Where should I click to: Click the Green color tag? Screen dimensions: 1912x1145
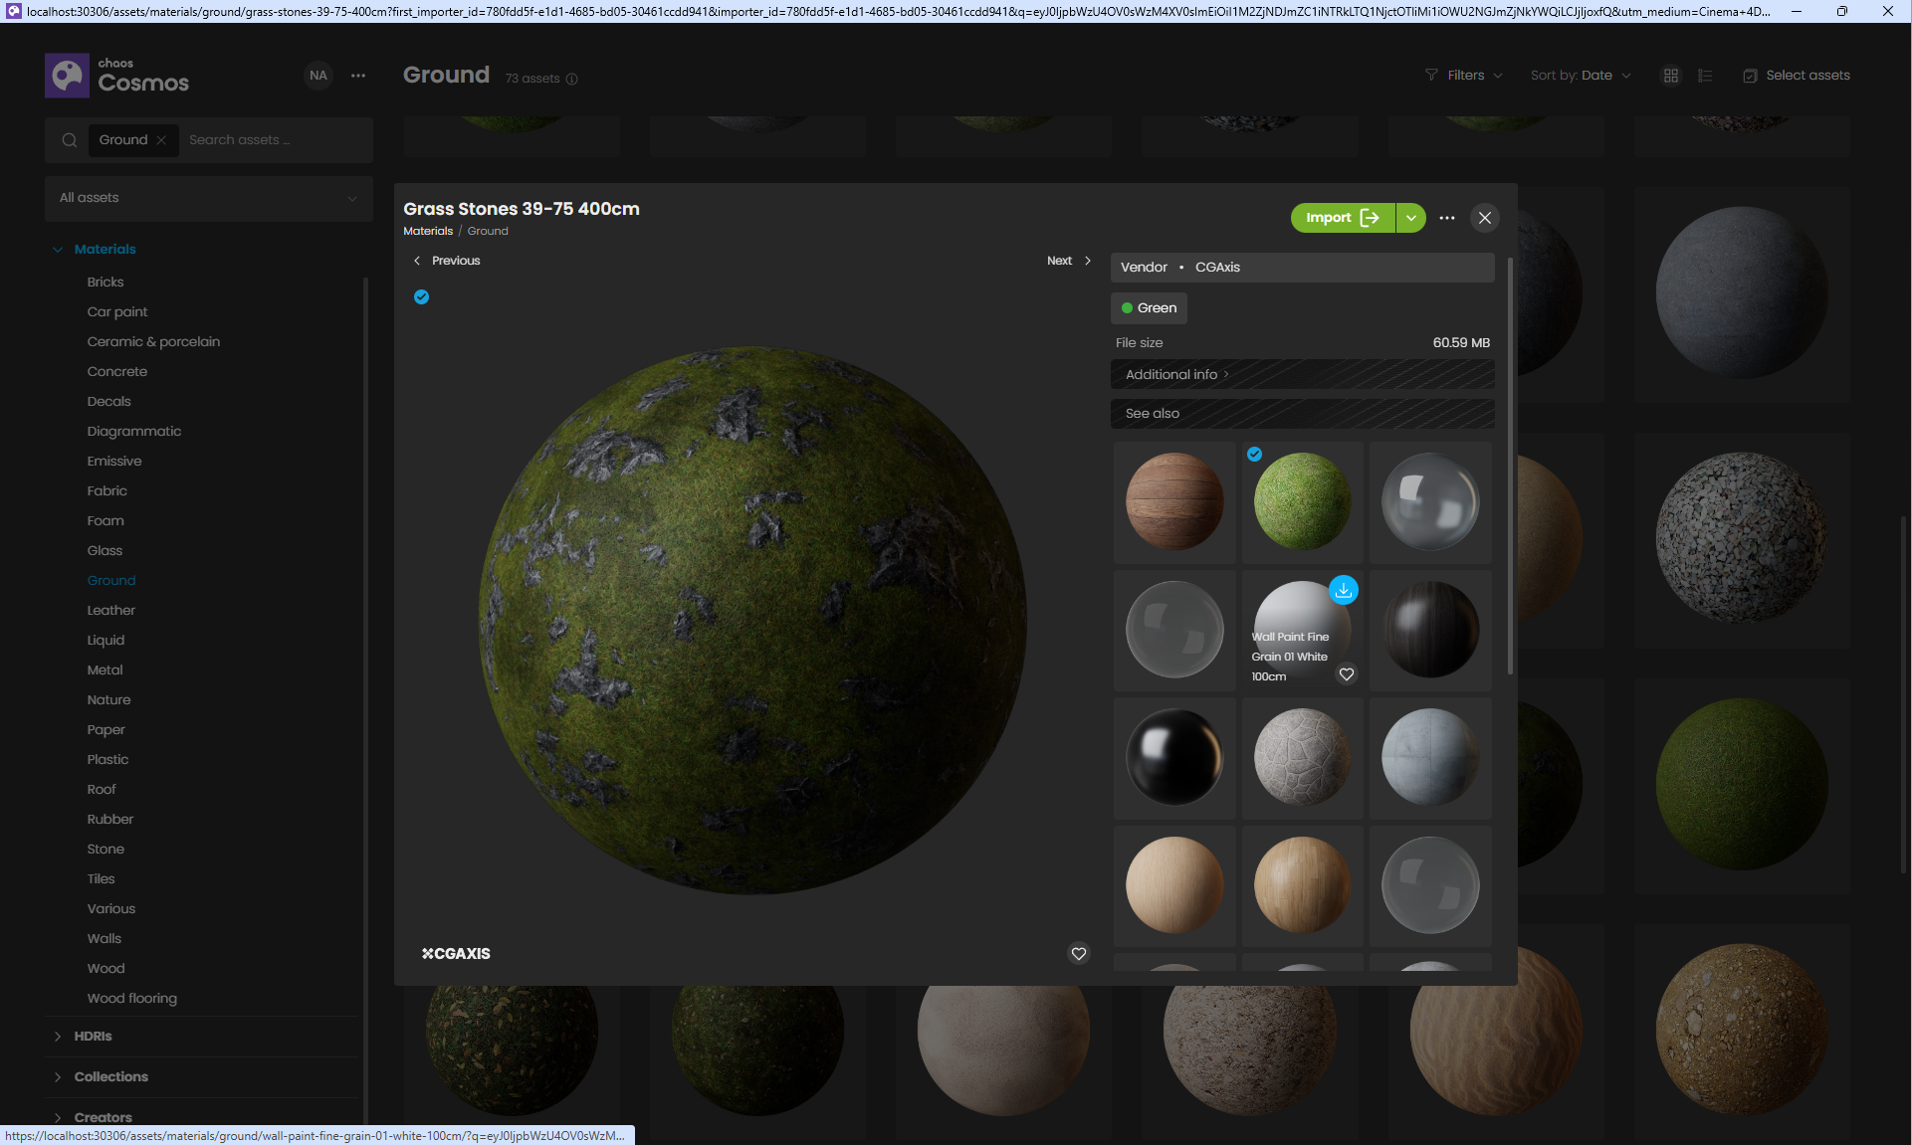[x=1149, y=308]
